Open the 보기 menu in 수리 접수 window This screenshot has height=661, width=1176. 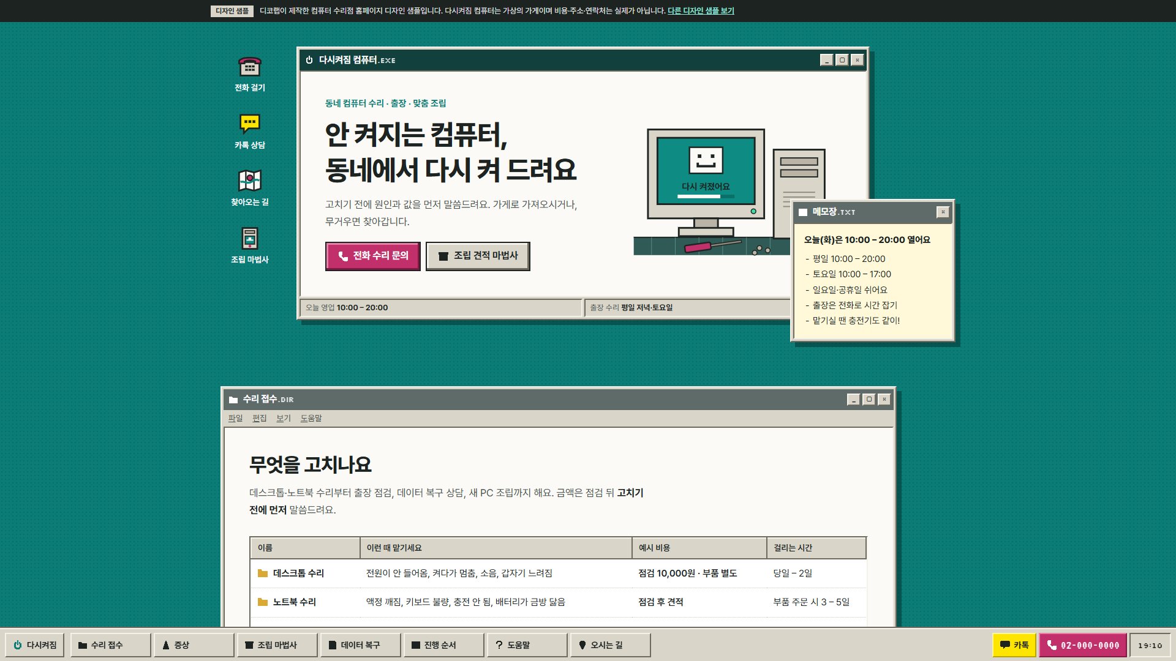(x=284, y=418)
